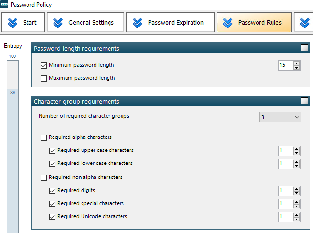
Task: Check Required alpha characters option
Action: click(43, 137)
